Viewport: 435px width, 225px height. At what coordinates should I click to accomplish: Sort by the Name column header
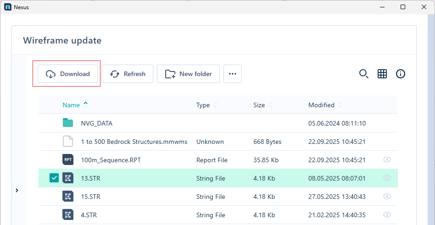tap(71, 105)
